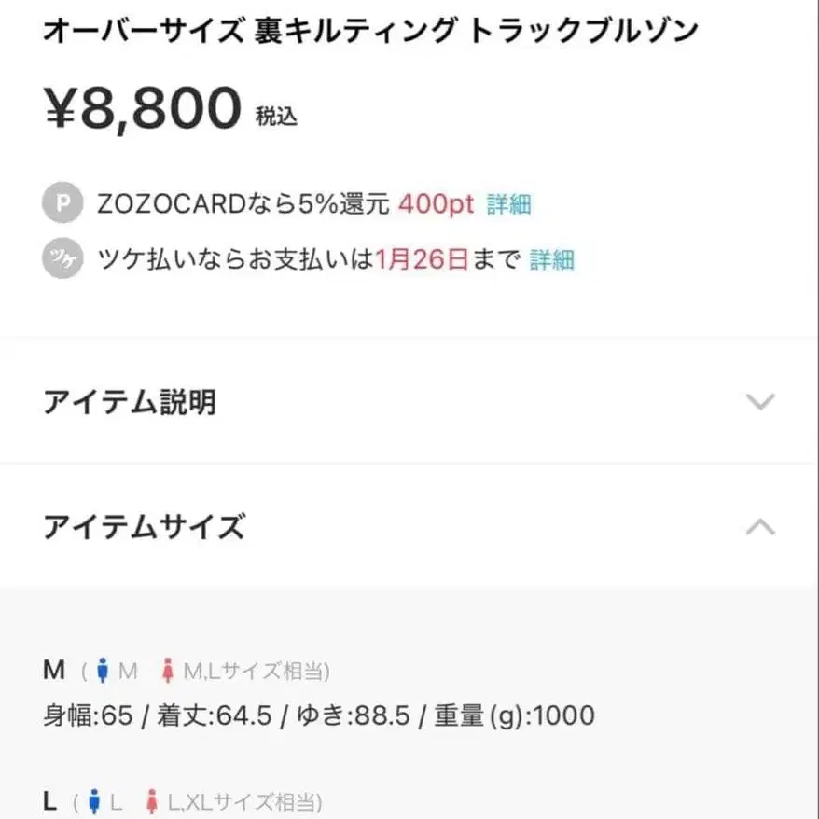
Task: Click the pink female figure icon beside L
Action: point(152,800)
